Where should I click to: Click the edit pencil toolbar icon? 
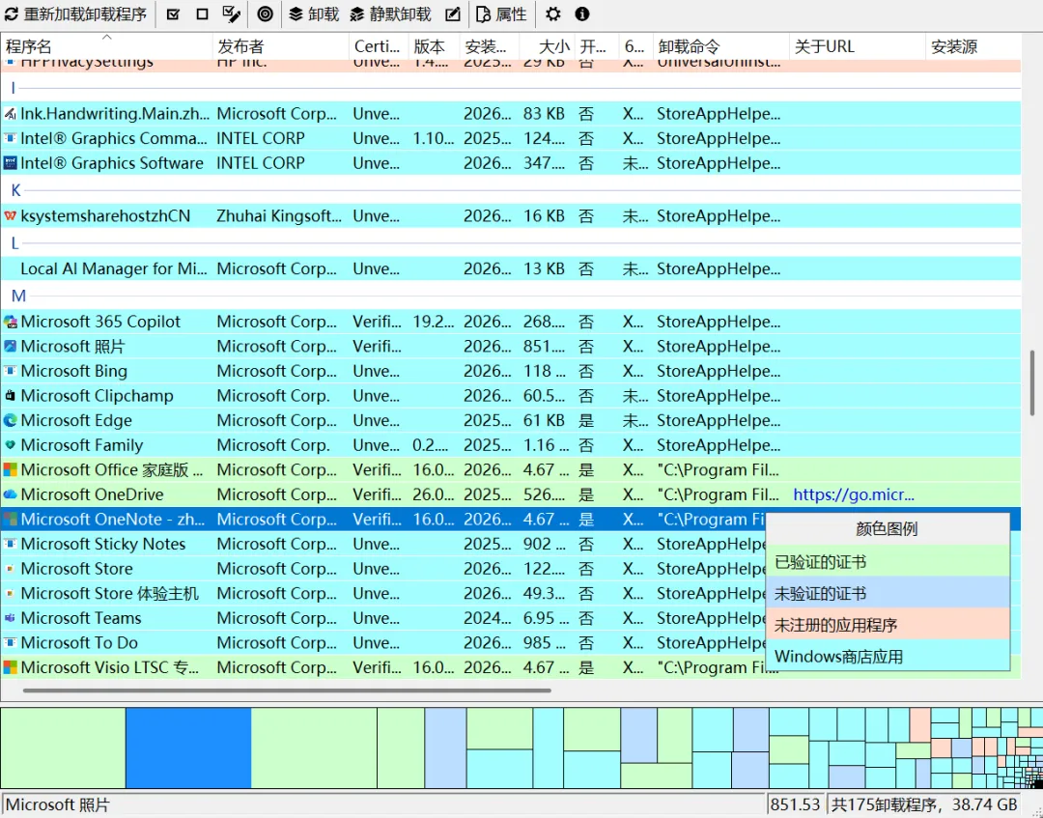pos(452,14)
